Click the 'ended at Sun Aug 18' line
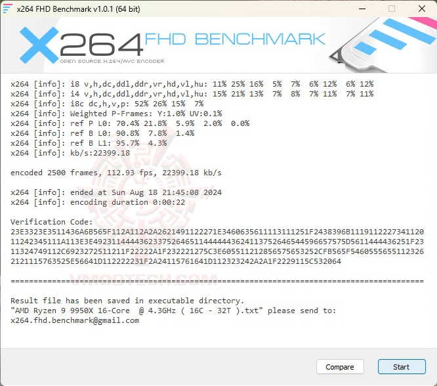Viewport: 437px width, 386px height. [x=116, y=192]
